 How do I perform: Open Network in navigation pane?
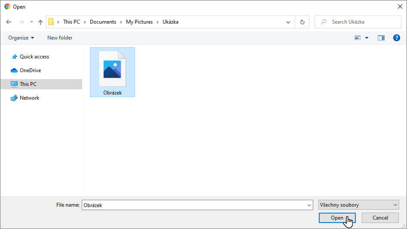[29, 98]
